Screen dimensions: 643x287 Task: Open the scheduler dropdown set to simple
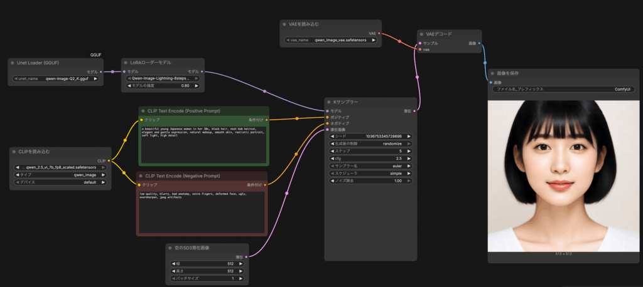coord(370,174)
